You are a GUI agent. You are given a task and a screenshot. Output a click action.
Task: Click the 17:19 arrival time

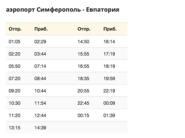[x=109, y=54]
